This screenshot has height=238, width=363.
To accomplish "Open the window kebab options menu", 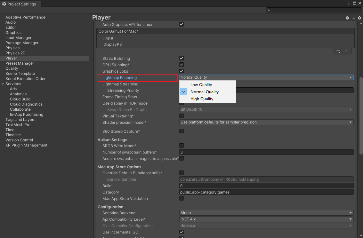I will point(349,3).
